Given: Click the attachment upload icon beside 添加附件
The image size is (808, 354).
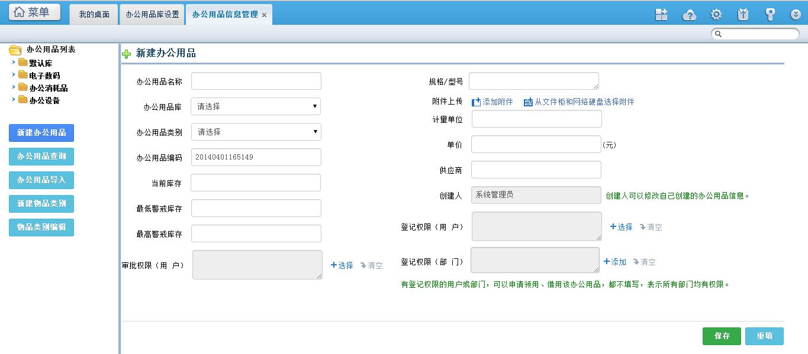Looking at the screenshot, I should (476, 102).
